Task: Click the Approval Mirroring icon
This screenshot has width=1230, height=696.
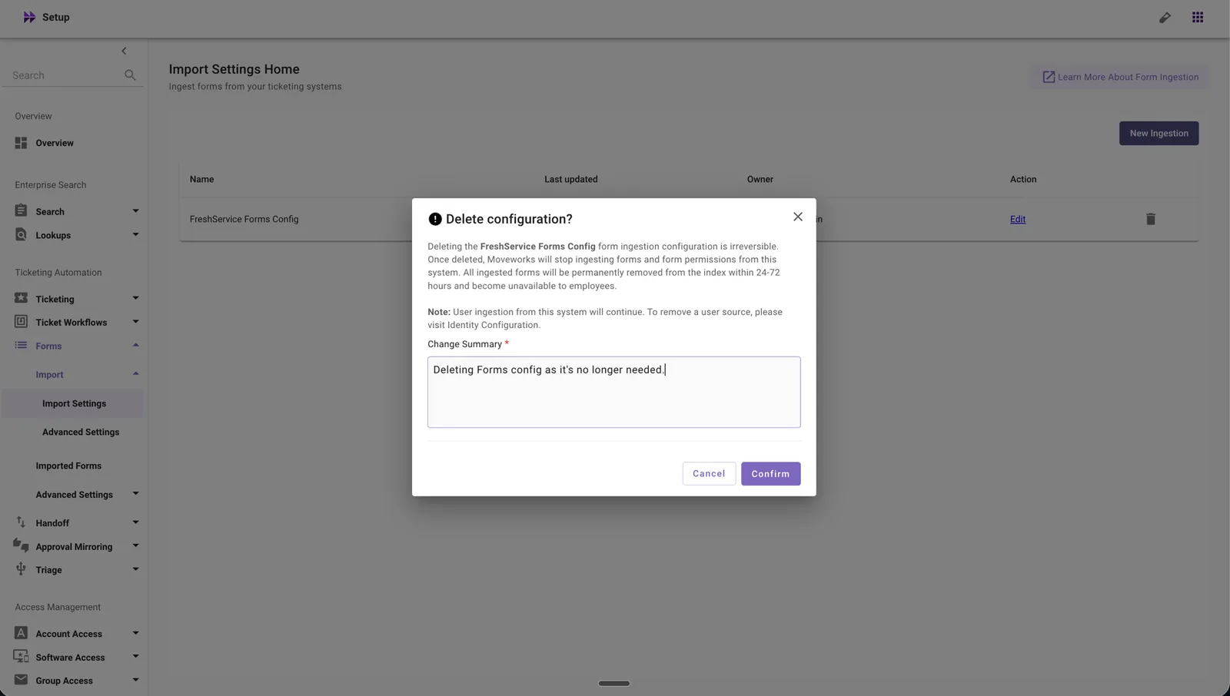Action: coord(21,545)
